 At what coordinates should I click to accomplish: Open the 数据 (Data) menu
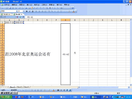(x=52, y=5)
